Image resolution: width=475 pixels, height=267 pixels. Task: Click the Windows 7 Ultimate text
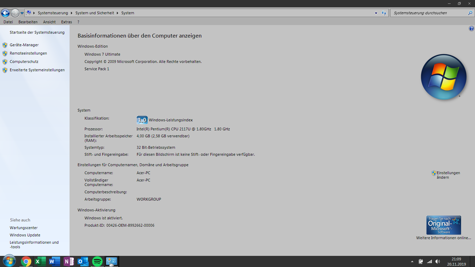(x=102, y=54)
